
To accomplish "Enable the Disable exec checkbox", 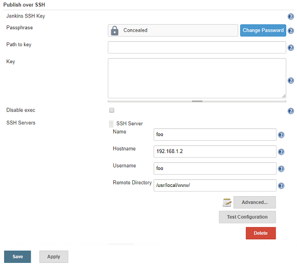I will click(112, 110).
